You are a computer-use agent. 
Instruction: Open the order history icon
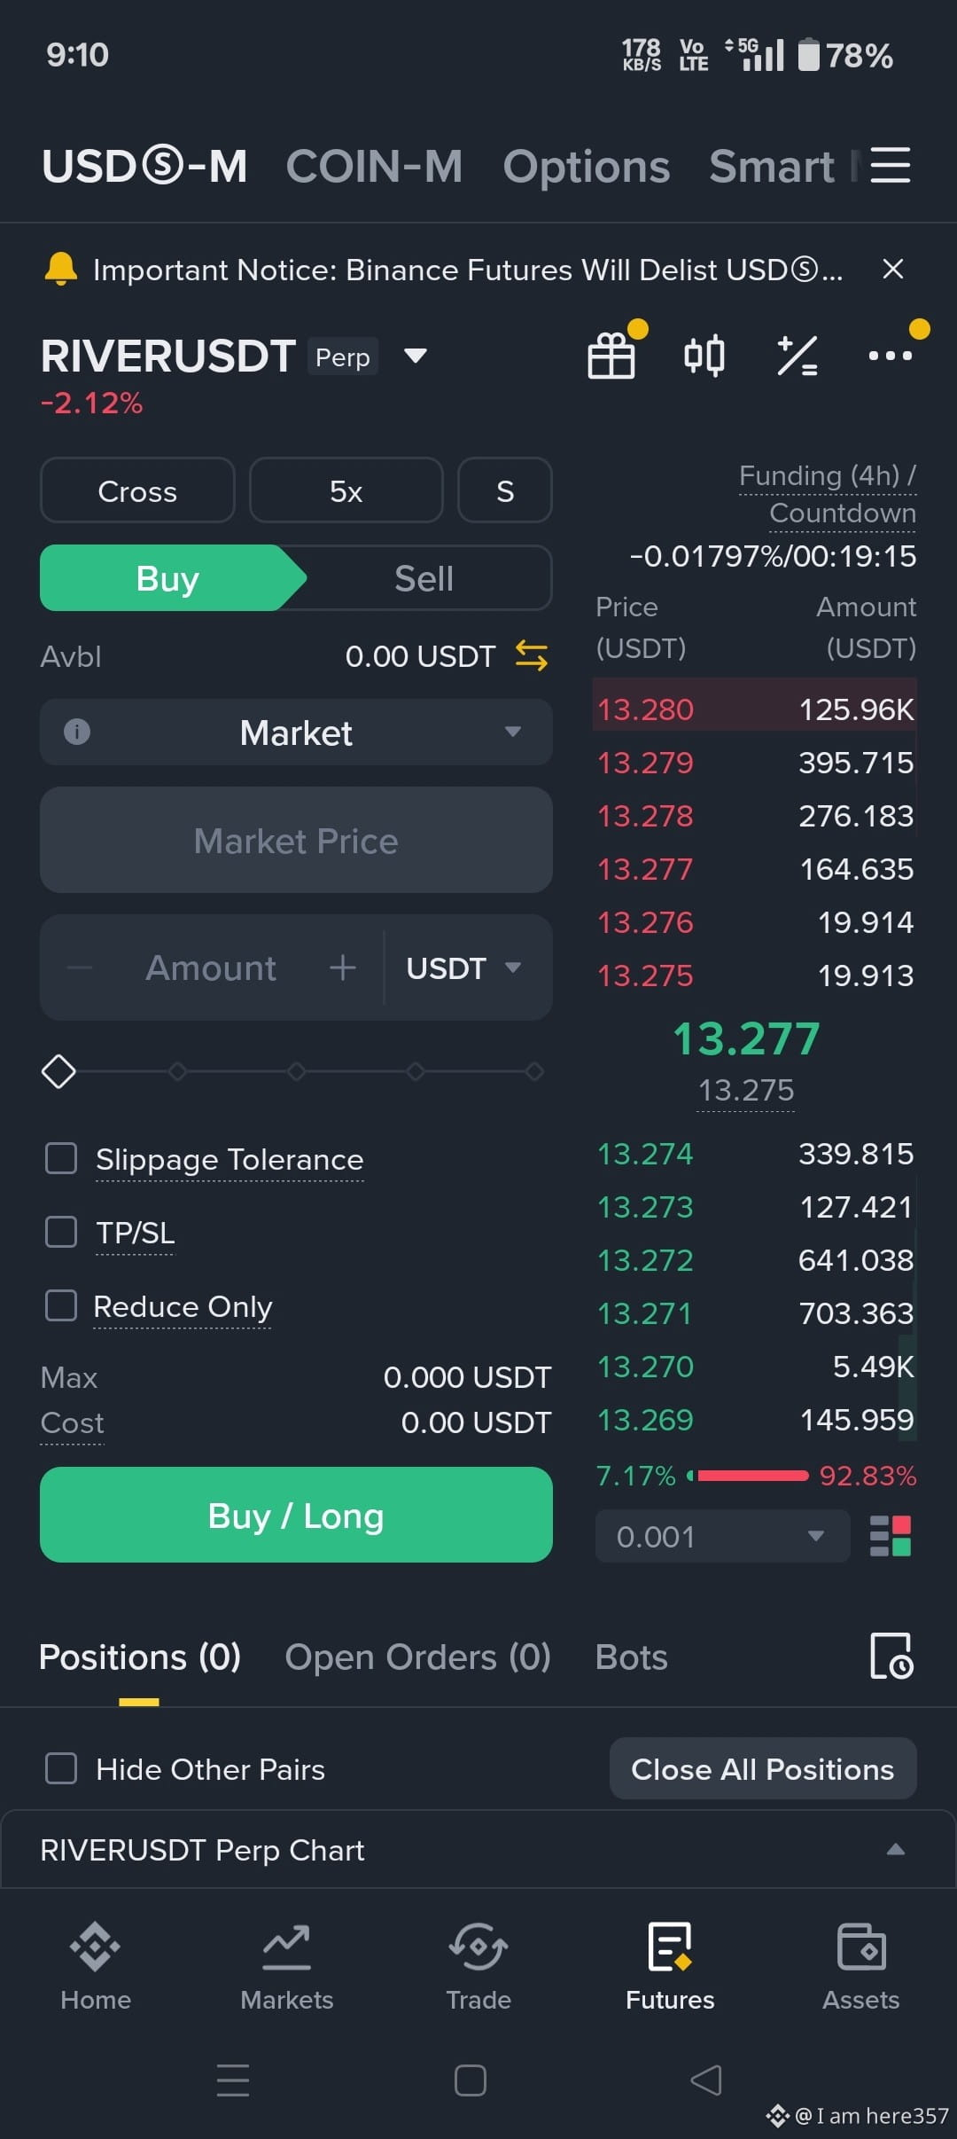(x=891, y=1656)
